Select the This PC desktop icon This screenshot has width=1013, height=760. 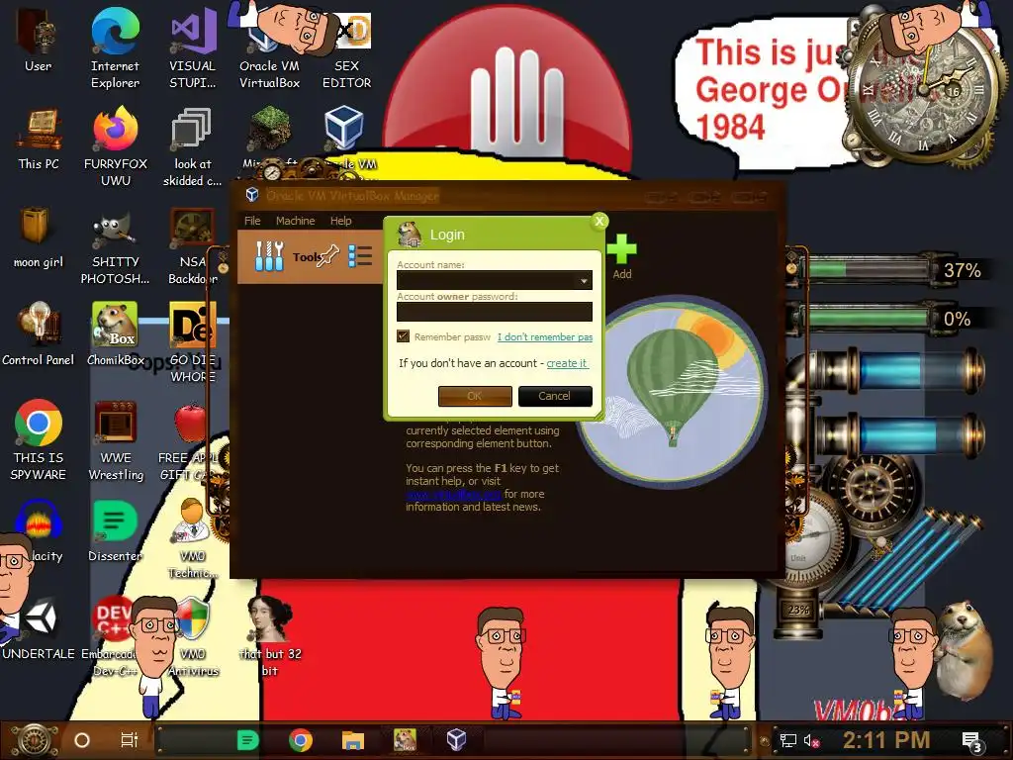39,139
